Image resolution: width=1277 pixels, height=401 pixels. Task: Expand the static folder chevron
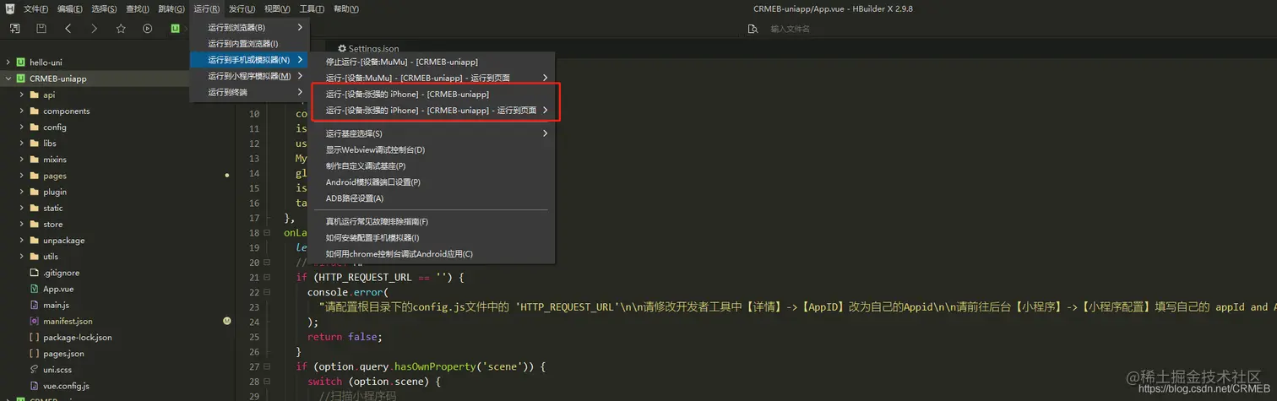(x=21, y=208)
